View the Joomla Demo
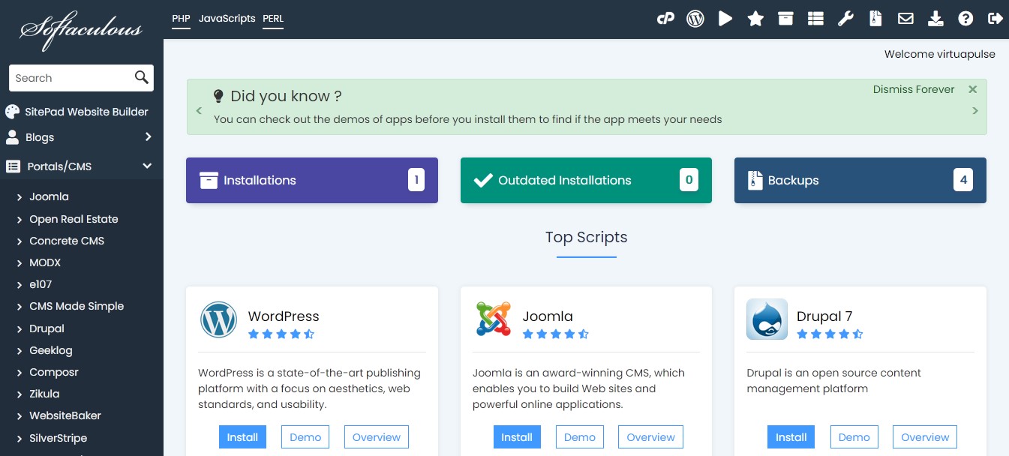The height and width of the screenshot is (456, 1009). 580,437
